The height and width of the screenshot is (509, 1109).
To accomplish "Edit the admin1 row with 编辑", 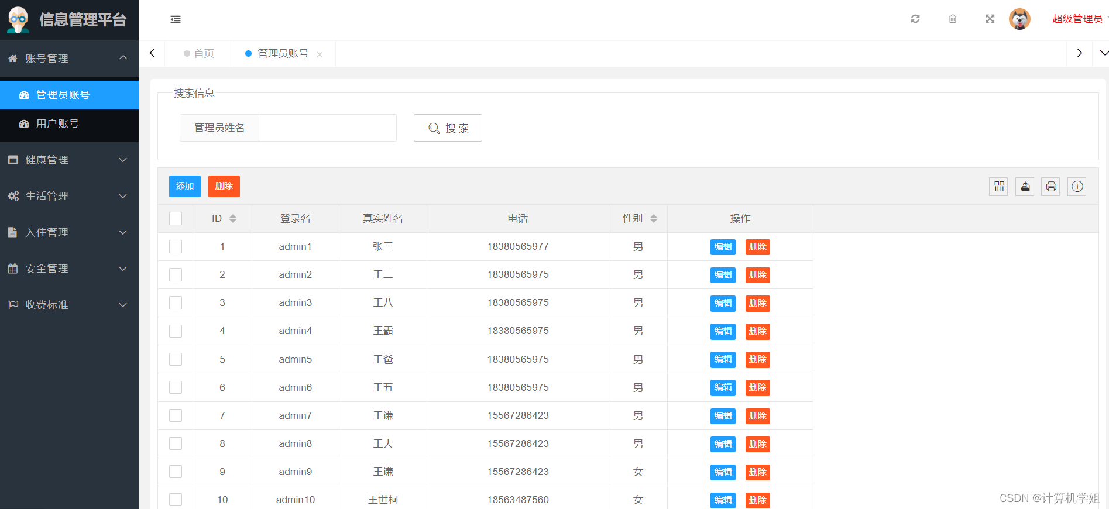I will pyautogui.click(x=723, y=247).
